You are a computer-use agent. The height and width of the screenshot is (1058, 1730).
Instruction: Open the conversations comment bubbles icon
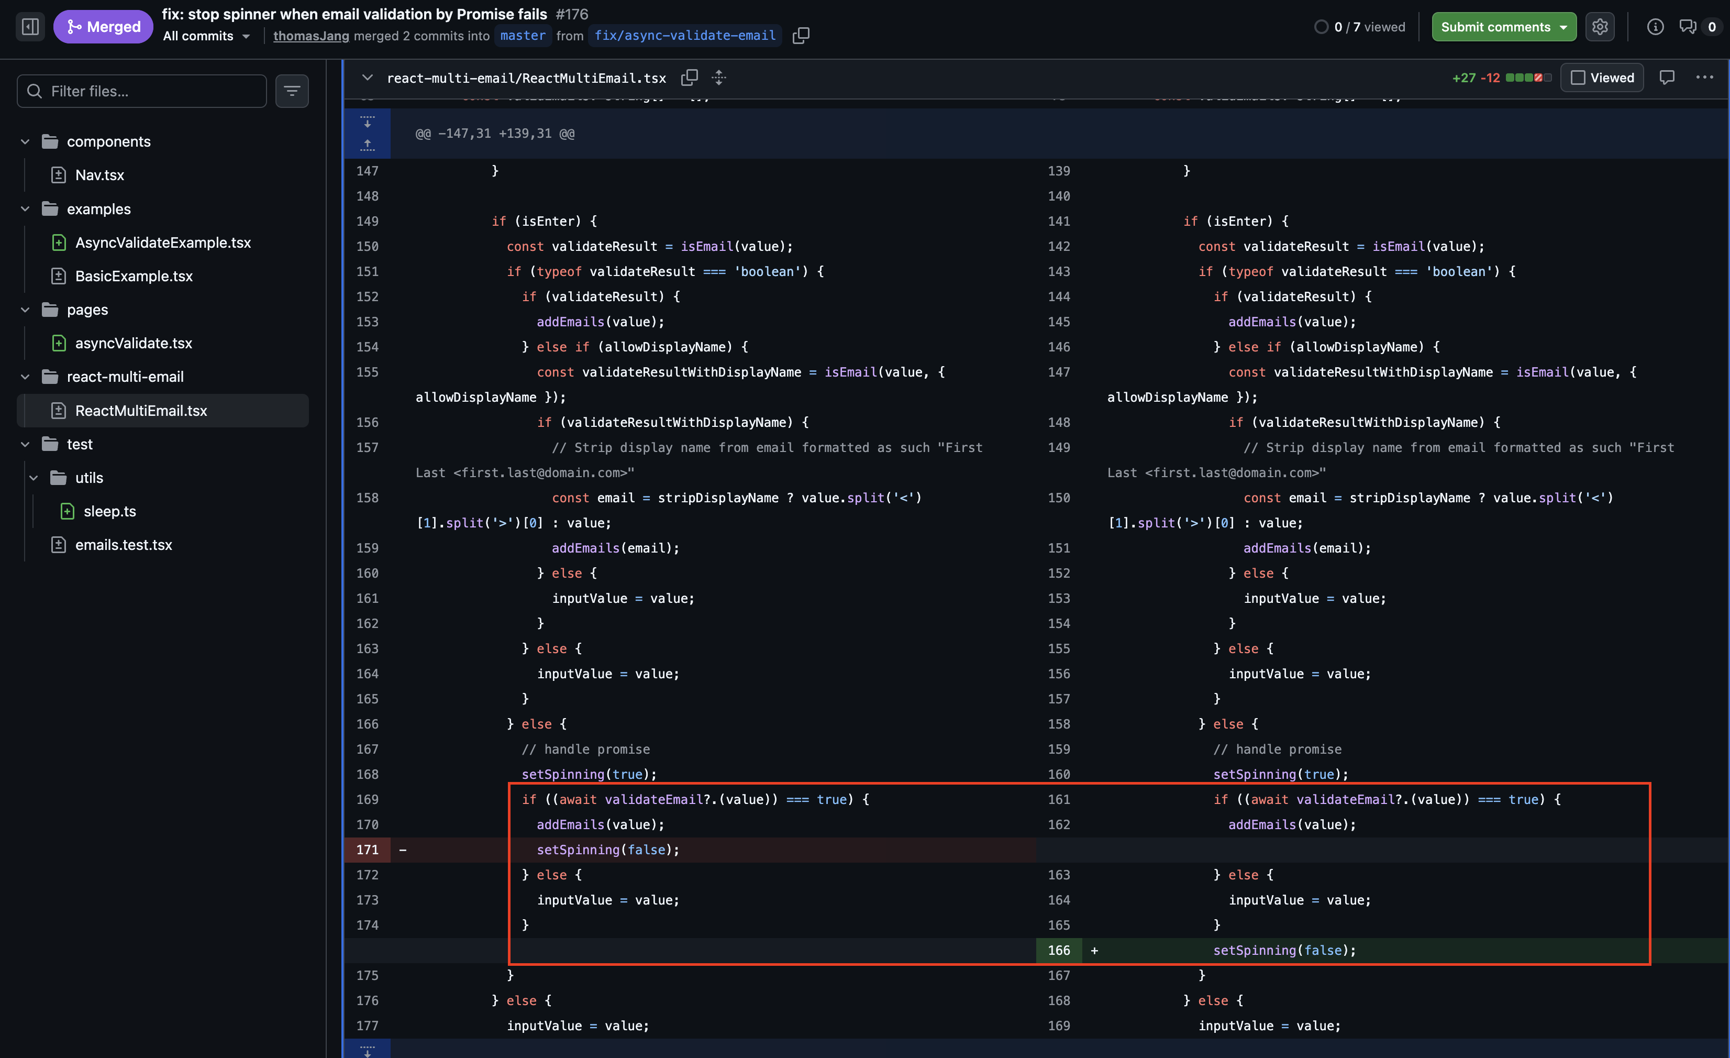(x=1688, y=27)
